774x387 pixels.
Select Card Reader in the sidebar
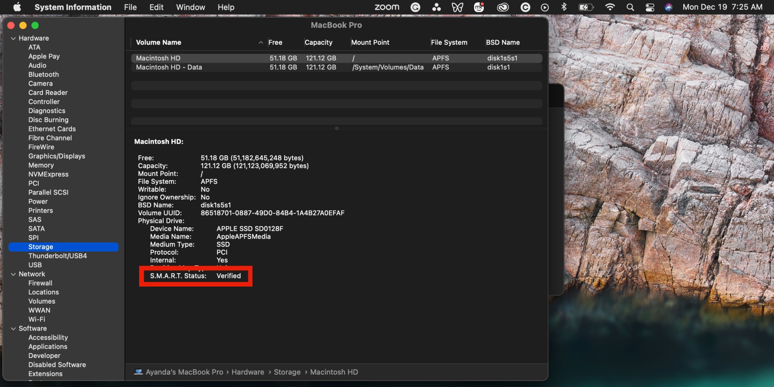(48, 93)
